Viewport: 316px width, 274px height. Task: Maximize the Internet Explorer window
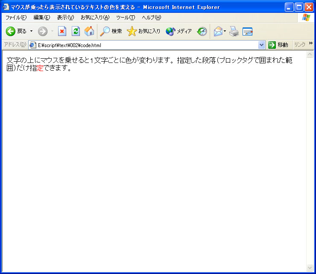[299, 7]
